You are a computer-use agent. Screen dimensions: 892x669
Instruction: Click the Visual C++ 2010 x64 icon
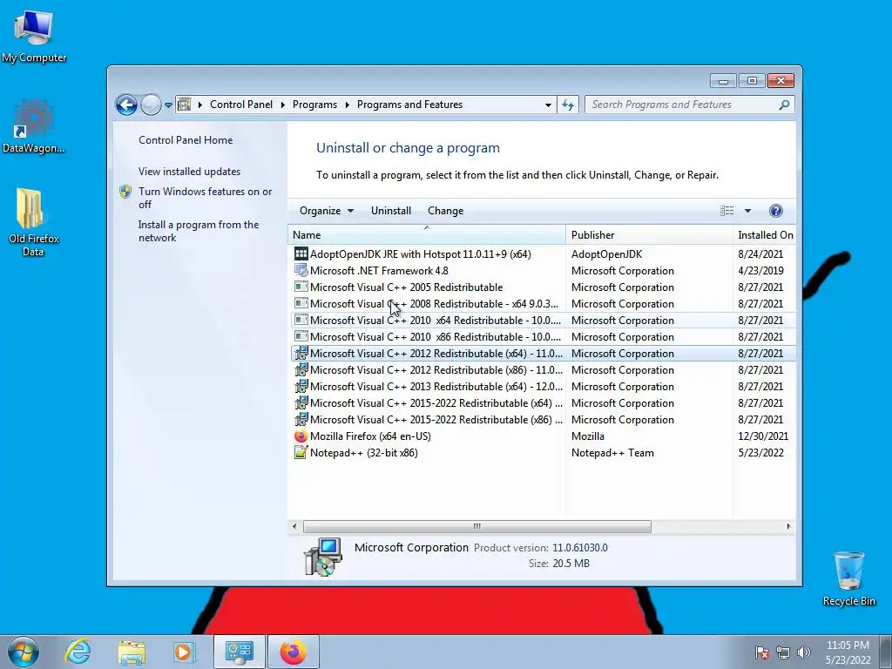(x=301, y=321)
